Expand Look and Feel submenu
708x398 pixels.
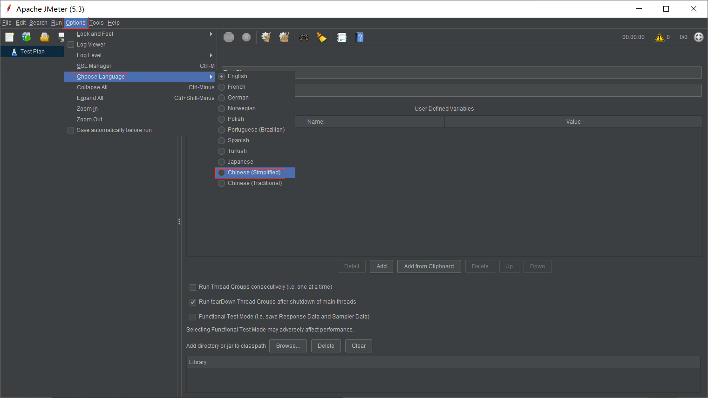[139, 34]
